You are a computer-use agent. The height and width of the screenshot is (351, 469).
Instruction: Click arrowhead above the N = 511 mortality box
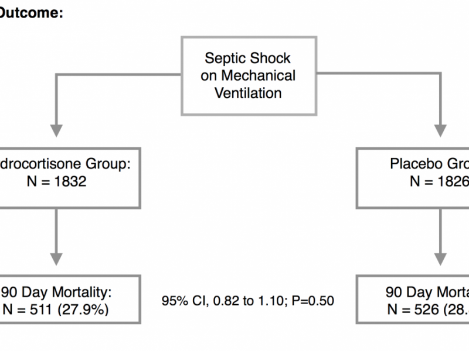click(57, 259)
